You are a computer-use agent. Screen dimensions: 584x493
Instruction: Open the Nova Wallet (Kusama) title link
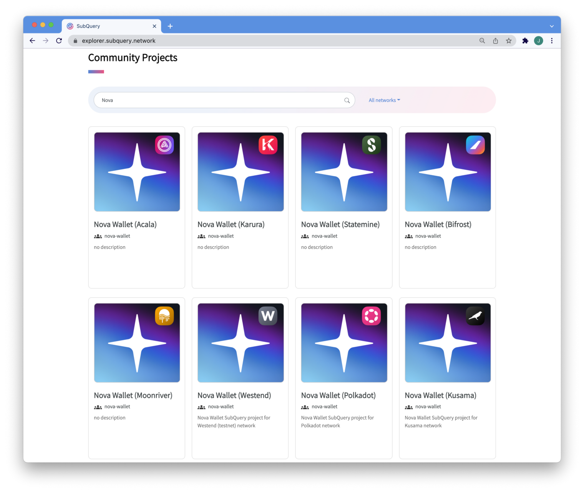pyautogui.click(x=441, y=395)
